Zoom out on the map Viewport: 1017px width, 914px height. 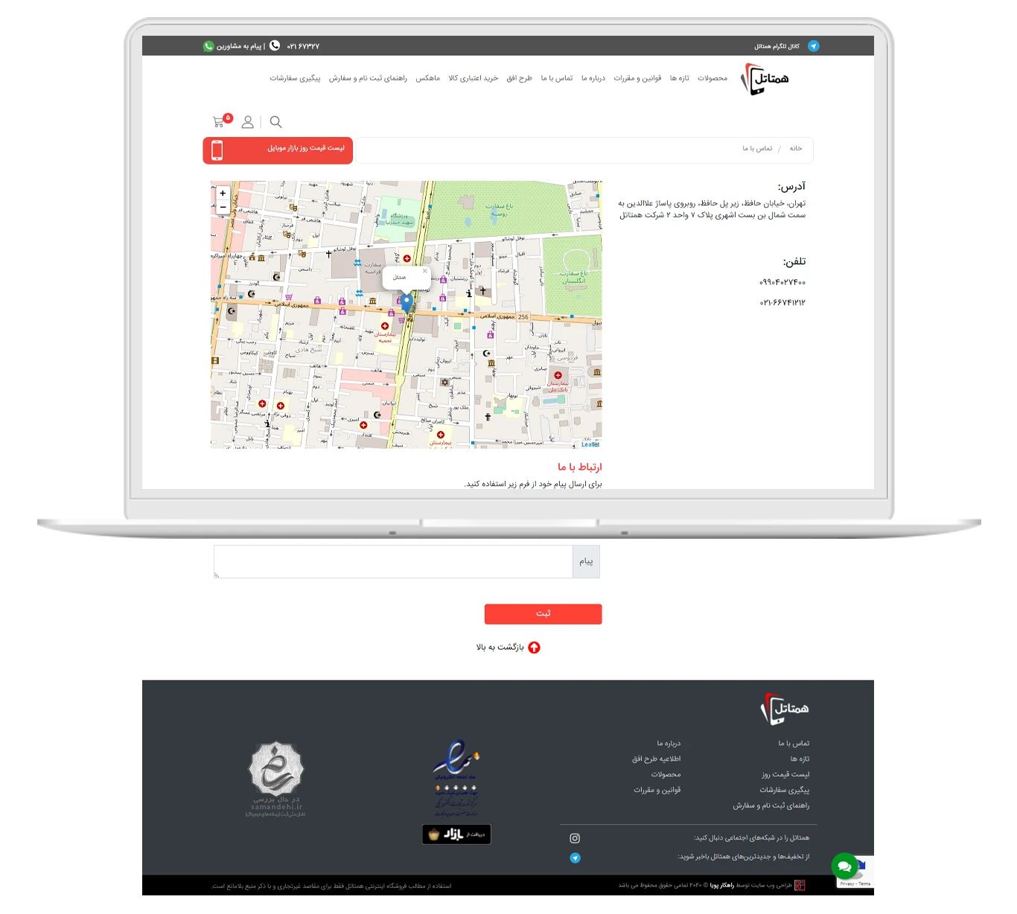tap(223, 207)
